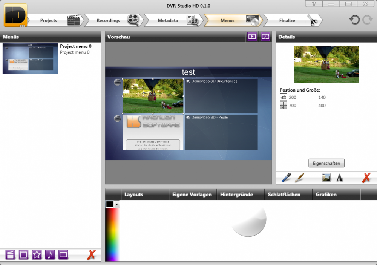The height and width of the screenshot is (265, 377).
Task: Click the clapperboard icon in Menüs toolbar
Action: coord(11,255)
